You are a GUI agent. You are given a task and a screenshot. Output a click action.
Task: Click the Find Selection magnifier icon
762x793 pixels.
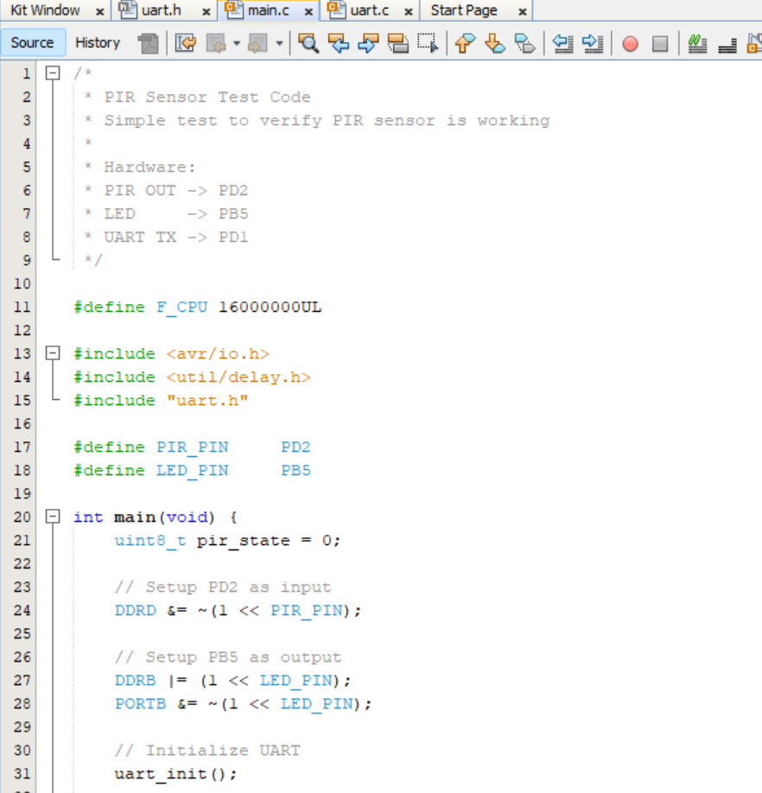[308, 43]
